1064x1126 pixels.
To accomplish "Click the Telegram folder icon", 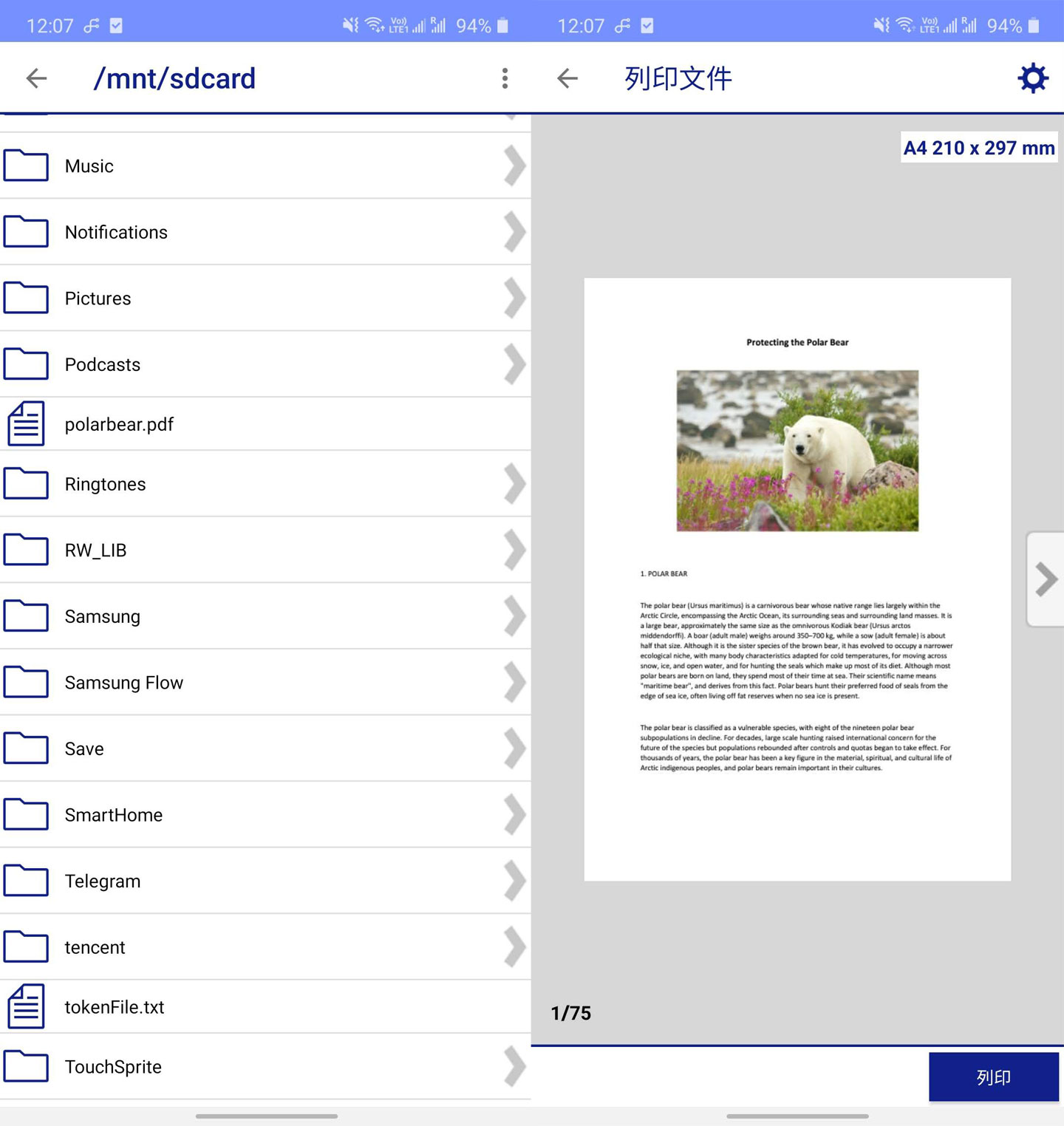I will (x=26, y=880).
